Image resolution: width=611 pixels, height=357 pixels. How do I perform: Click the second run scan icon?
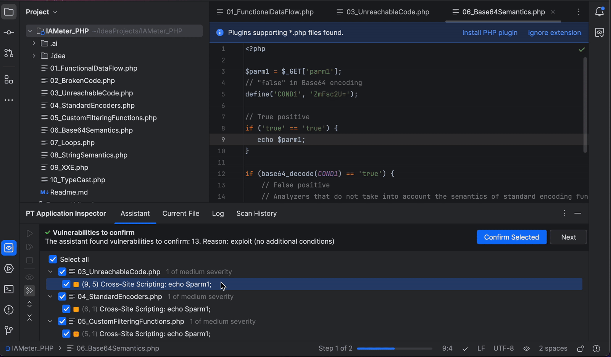(x=29, y=247)
